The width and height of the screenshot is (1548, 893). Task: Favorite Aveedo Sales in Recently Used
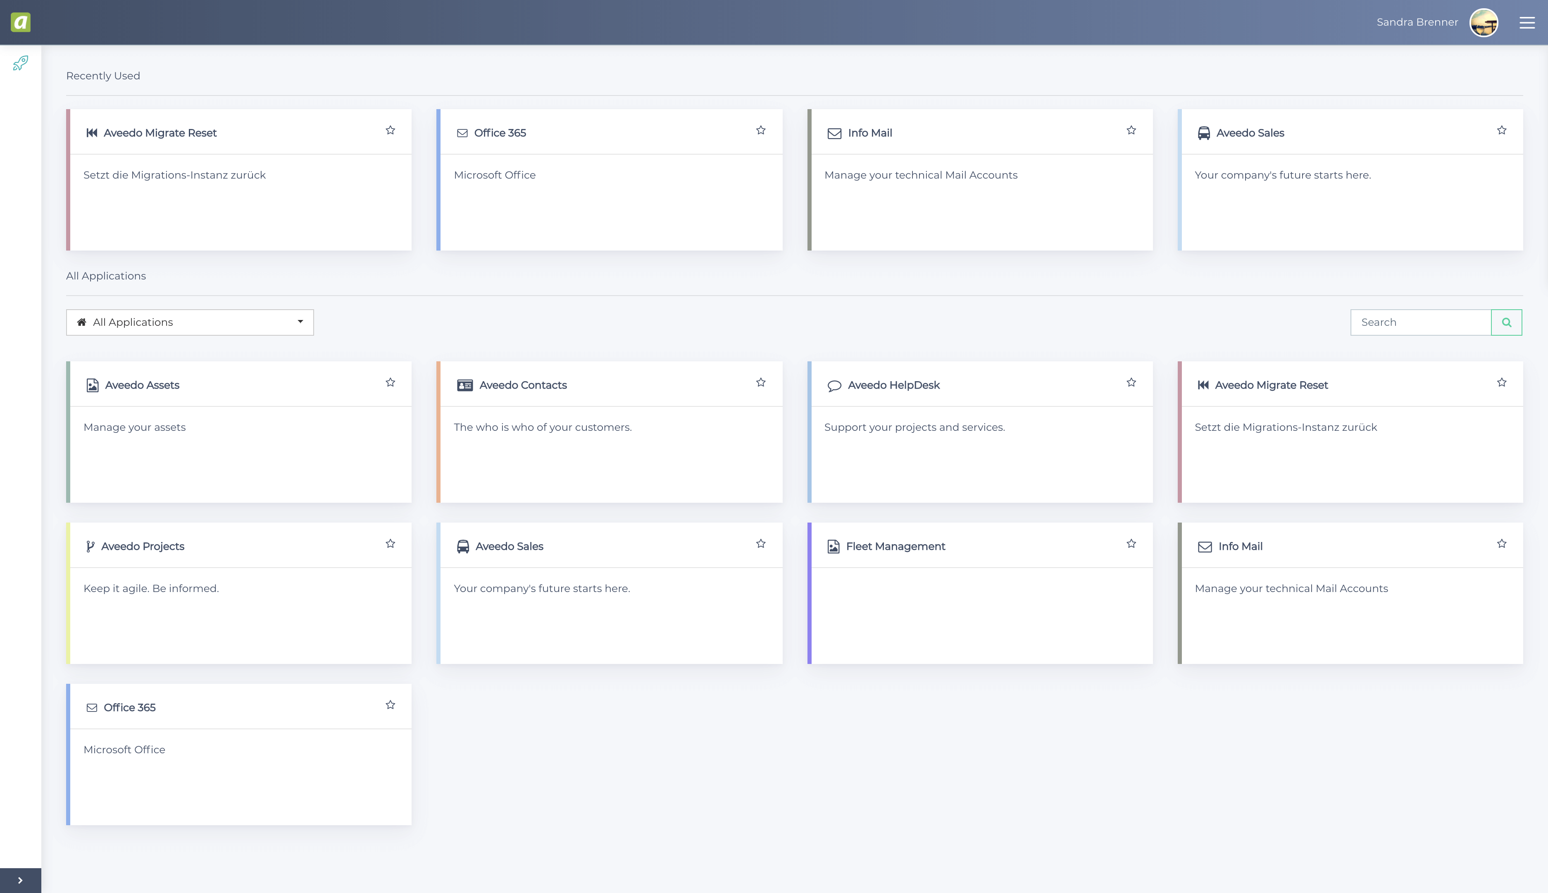pyautogui.click(x=1501, y=130)
